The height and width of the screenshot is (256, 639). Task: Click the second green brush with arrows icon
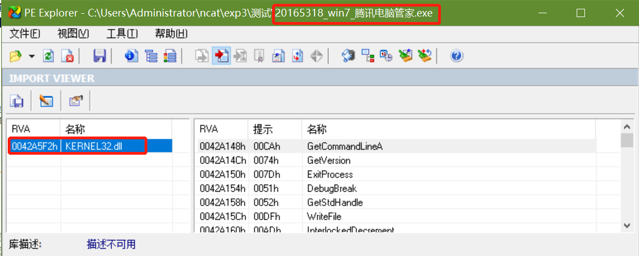(425, 56)
